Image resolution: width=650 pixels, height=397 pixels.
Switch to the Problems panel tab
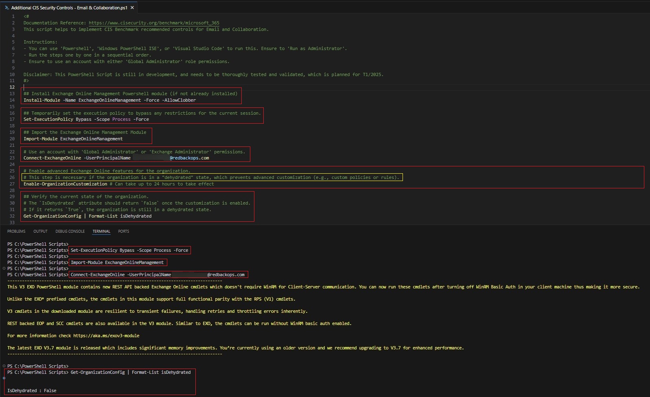point(16,231)
